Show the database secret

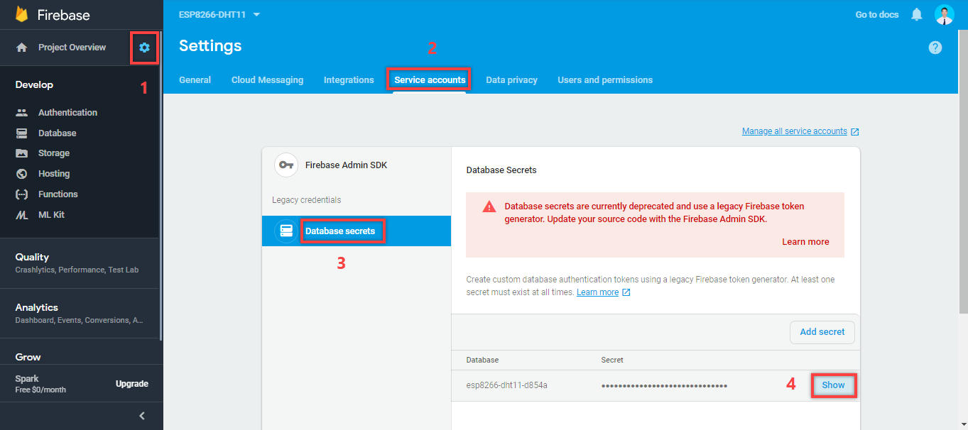834,385
